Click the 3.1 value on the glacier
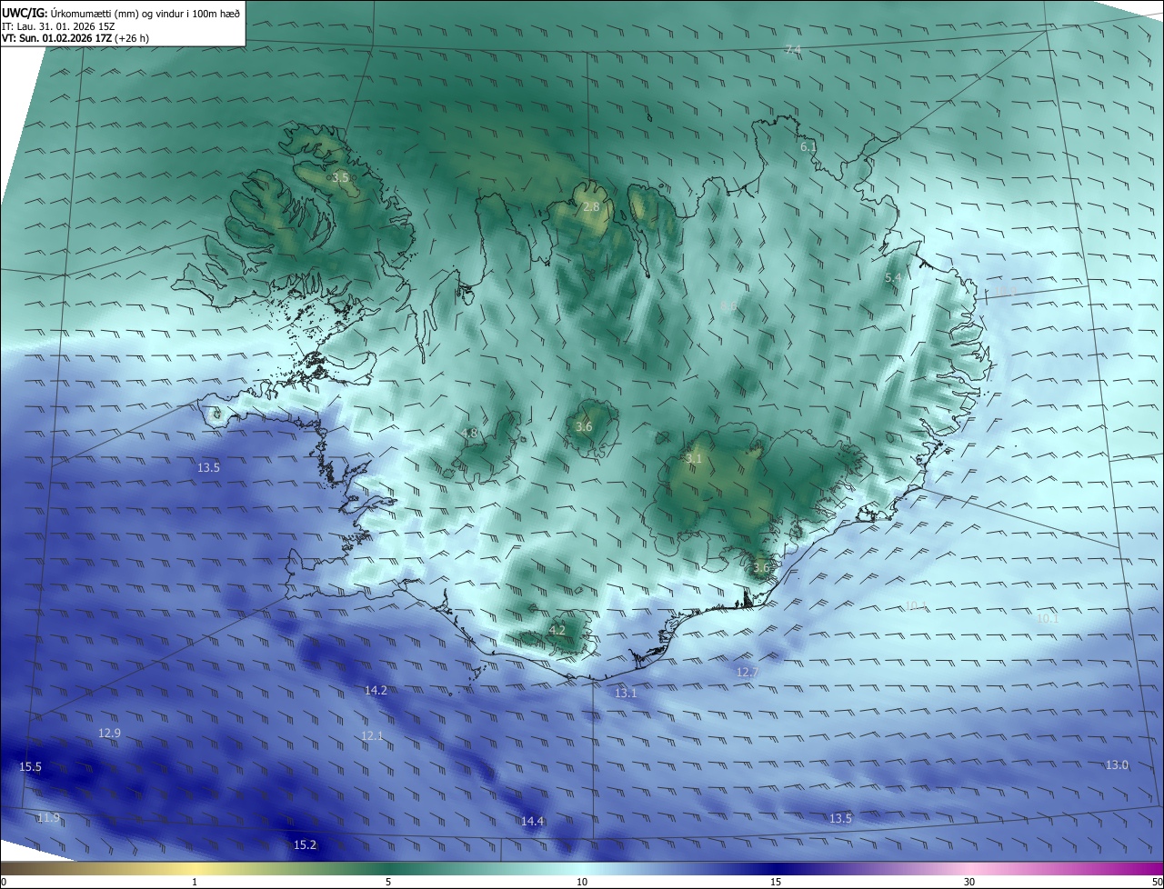Image resolution: width=1164 pixels, height=889 pixels. (x=694, y=459)
